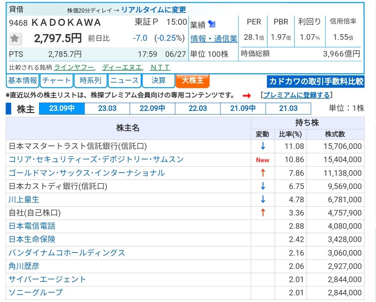Click the stock price 2,797.5円

point(58,38)
